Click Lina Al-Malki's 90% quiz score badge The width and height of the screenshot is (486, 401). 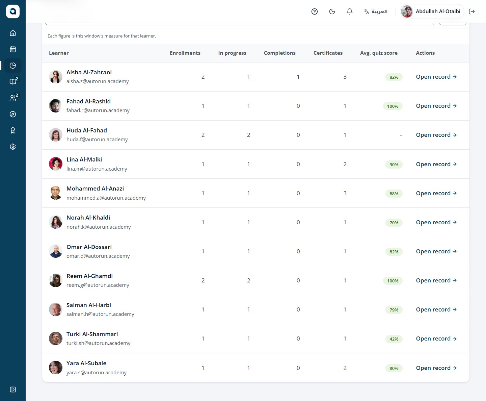coord(394,165)
